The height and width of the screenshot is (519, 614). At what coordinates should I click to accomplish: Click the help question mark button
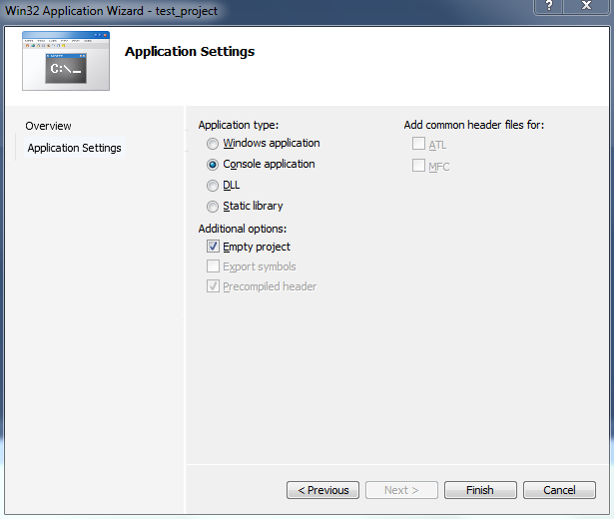pos(549,7)
